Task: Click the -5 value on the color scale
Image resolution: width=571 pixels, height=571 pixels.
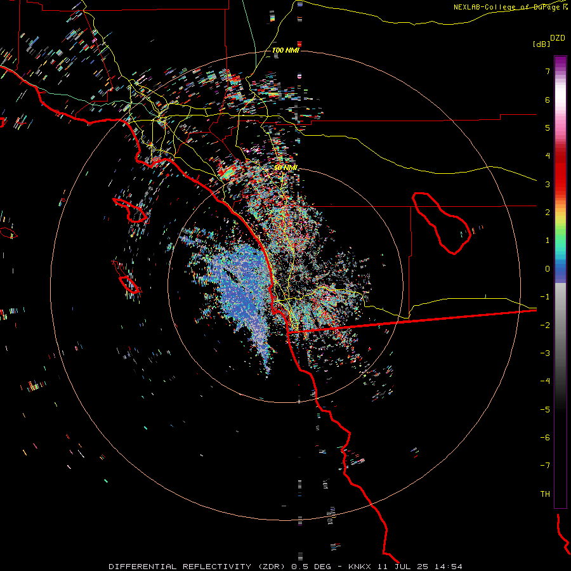Action: (545, 410)
